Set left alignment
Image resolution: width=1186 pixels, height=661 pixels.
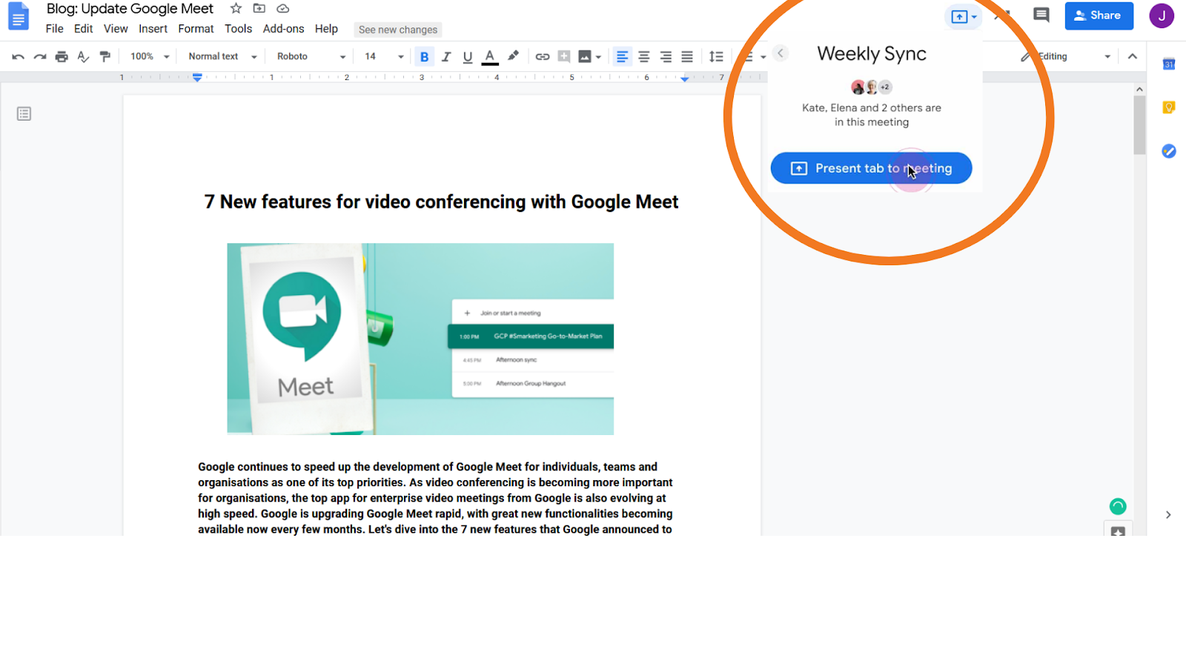(622, 56)
